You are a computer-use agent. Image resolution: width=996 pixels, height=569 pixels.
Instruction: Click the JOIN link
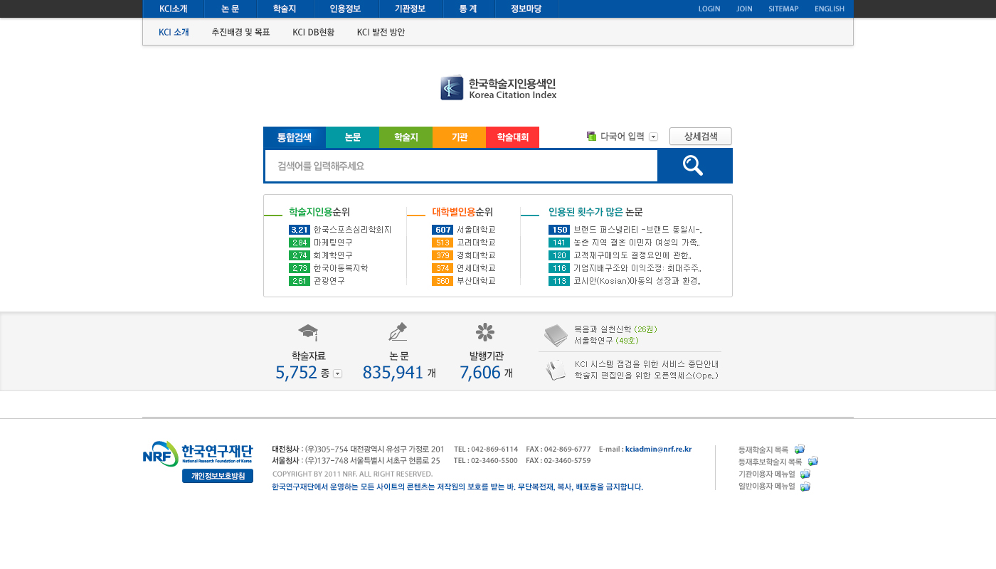tap(744, 9)
